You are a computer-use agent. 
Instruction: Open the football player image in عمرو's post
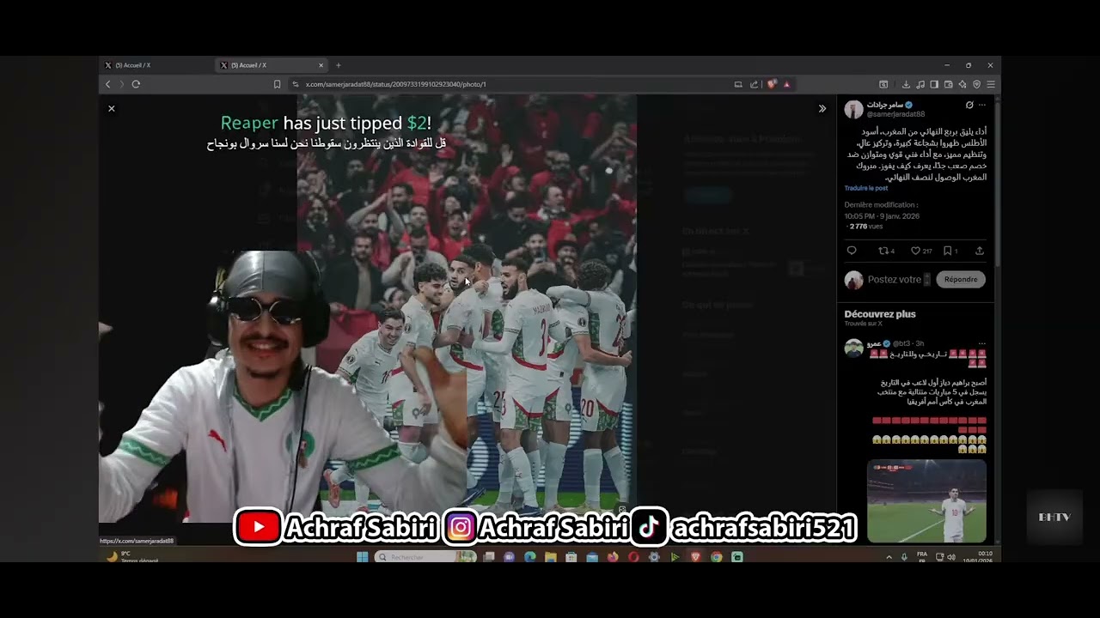click(926, 500)
